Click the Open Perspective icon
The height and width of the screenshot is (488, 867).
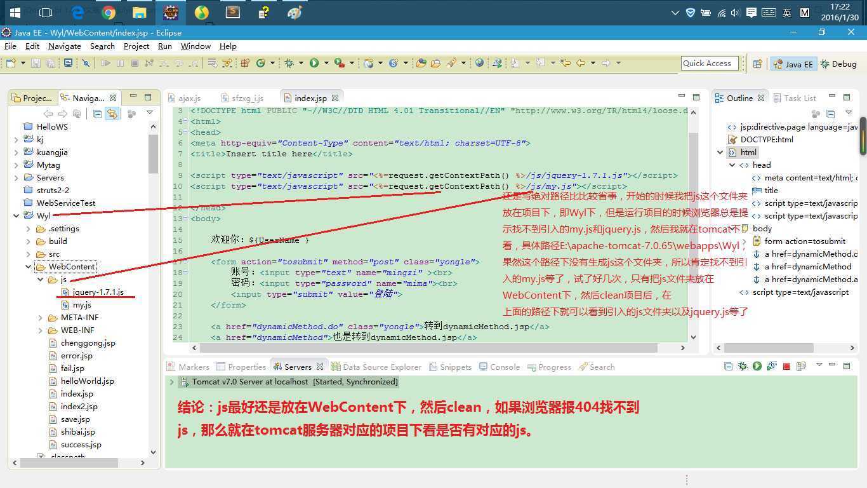(x=757, y=64)
